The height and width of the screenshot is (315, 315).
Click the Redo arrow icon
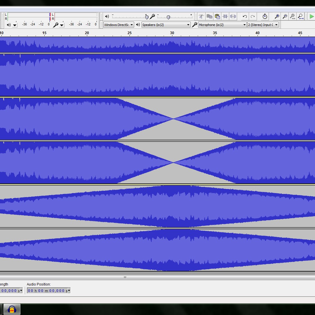[253, 16]
